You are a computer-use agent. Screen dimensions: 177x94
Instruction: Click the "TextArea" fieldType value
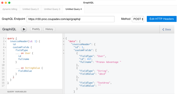tap(103, 83)
